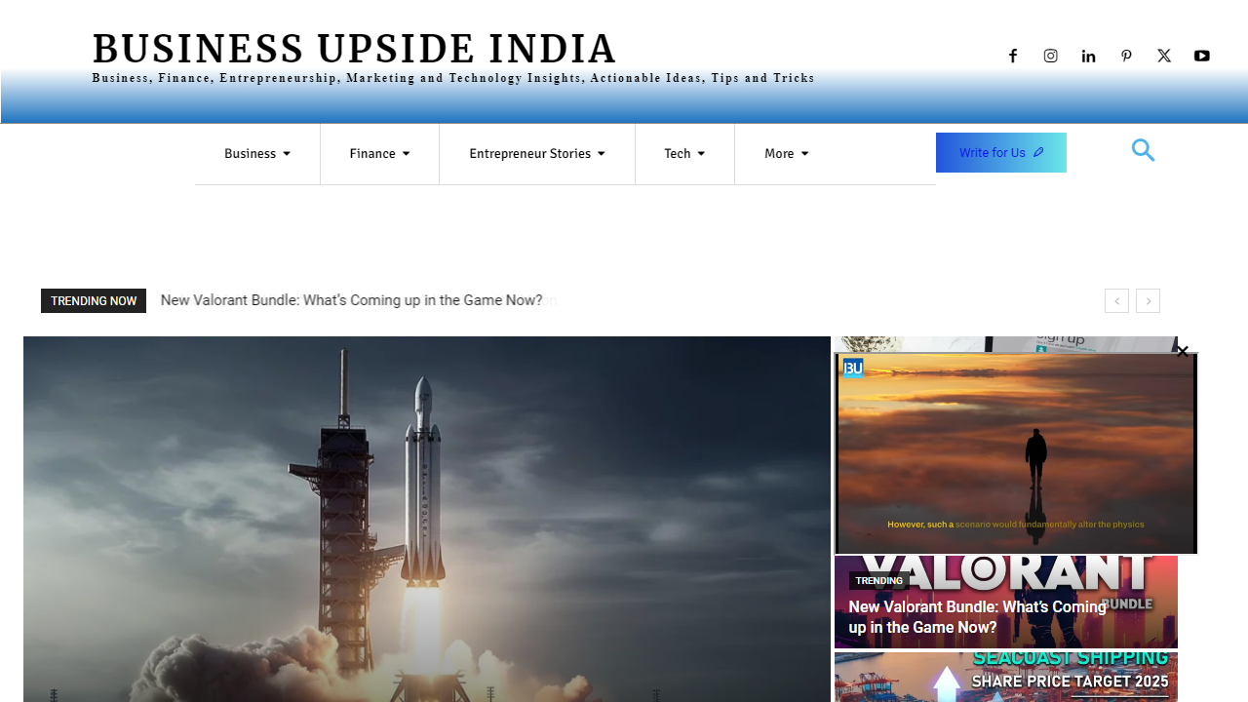
Task: Open the Facebook social icon
Action: pos(1012,56)
